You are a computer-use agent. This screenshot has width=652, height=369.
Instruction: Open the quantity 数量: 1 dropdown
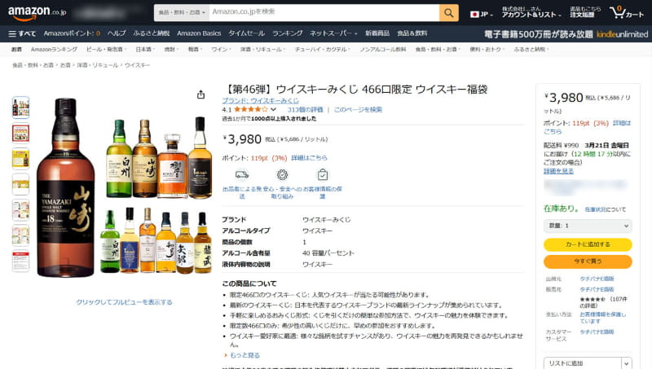588,226
